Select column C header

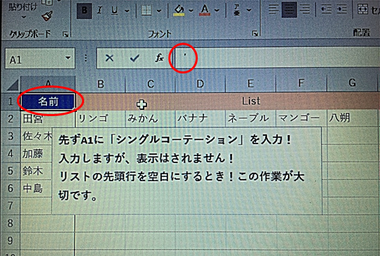[x=150, y=84]
